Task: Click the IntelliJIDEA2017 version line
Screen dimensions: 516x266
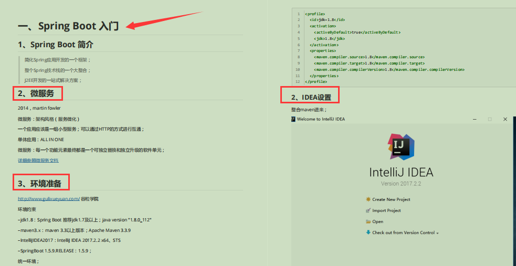Action: (69, 240)
